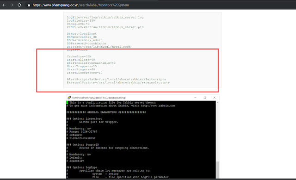Click the CacheSize=32M line
The width and height of the screenshot is (296, 180).
point(79,56)
